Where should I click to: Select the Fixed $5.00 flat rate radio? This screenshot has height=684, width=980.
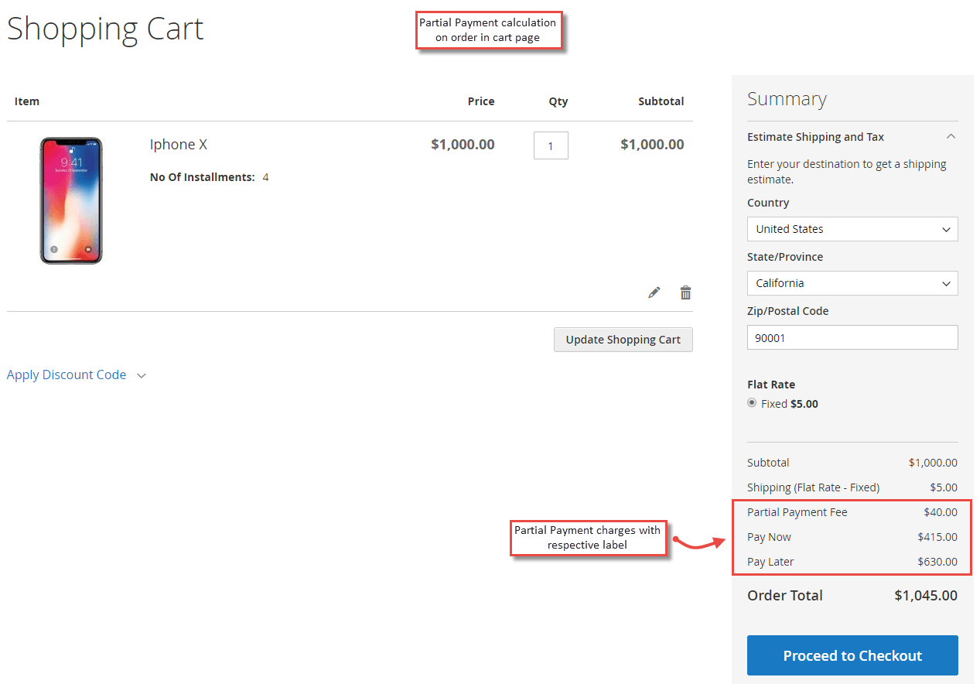pyautogui.click(x=752, y=403)
